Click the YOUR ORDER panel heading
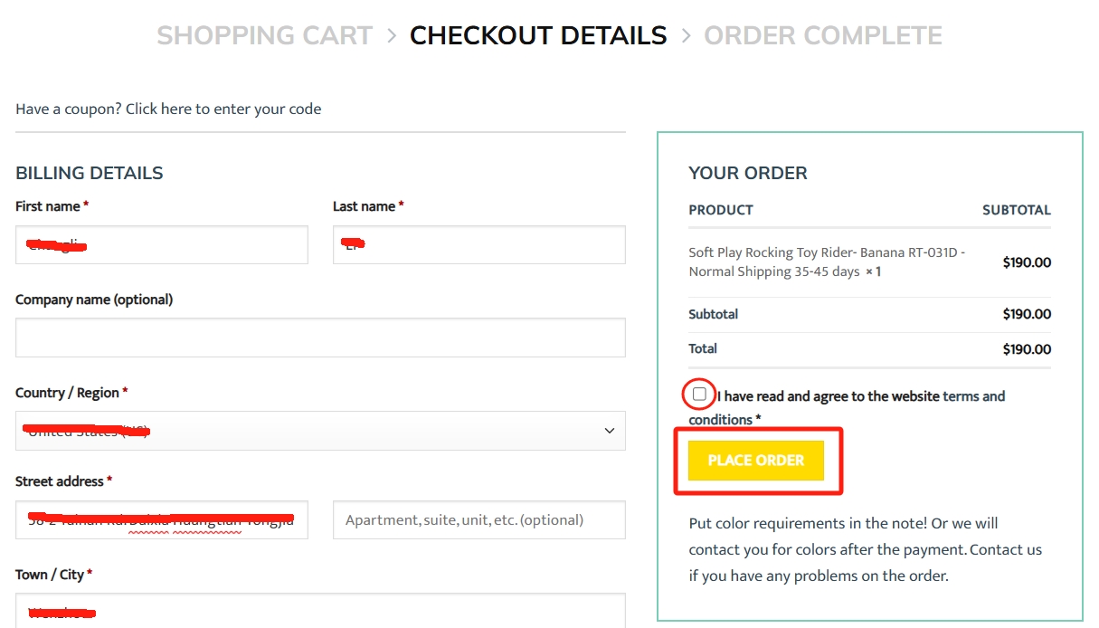This screenshot has width=1099, height=628. (x=748, y=172)
